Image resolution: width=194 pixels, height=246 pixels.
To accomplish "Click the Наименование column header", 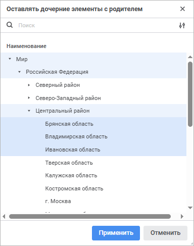I will point(26,46).
